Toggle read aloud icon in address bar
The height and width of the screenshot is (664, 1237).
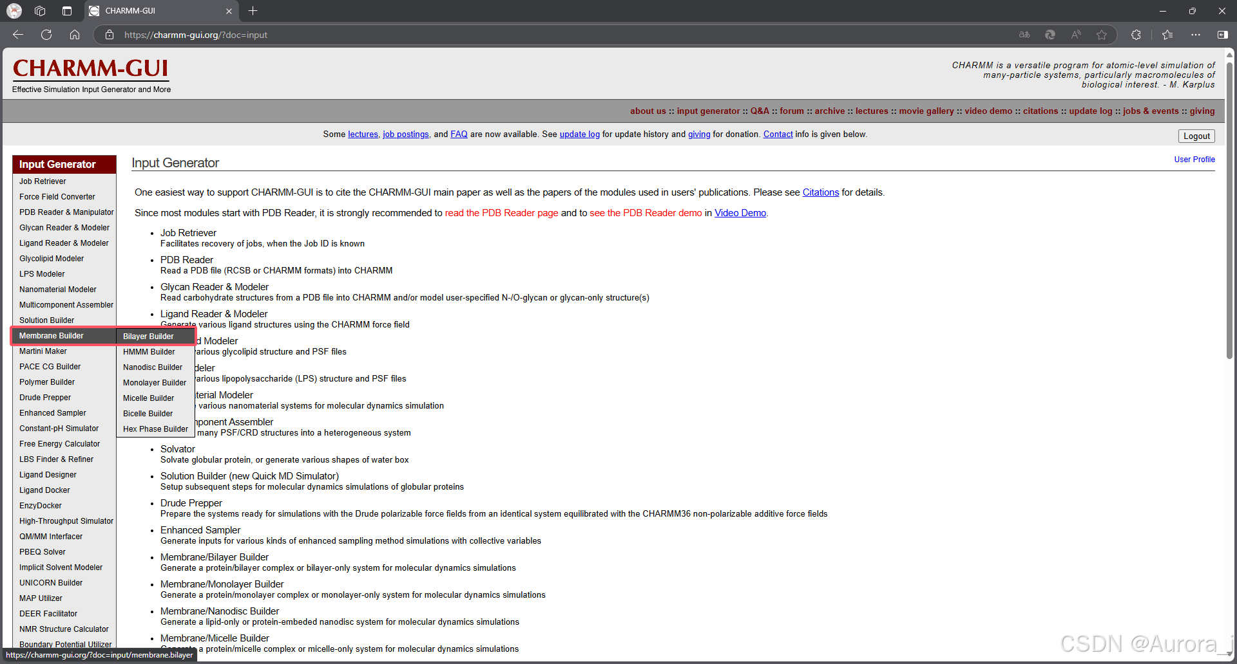[1076, 35]
